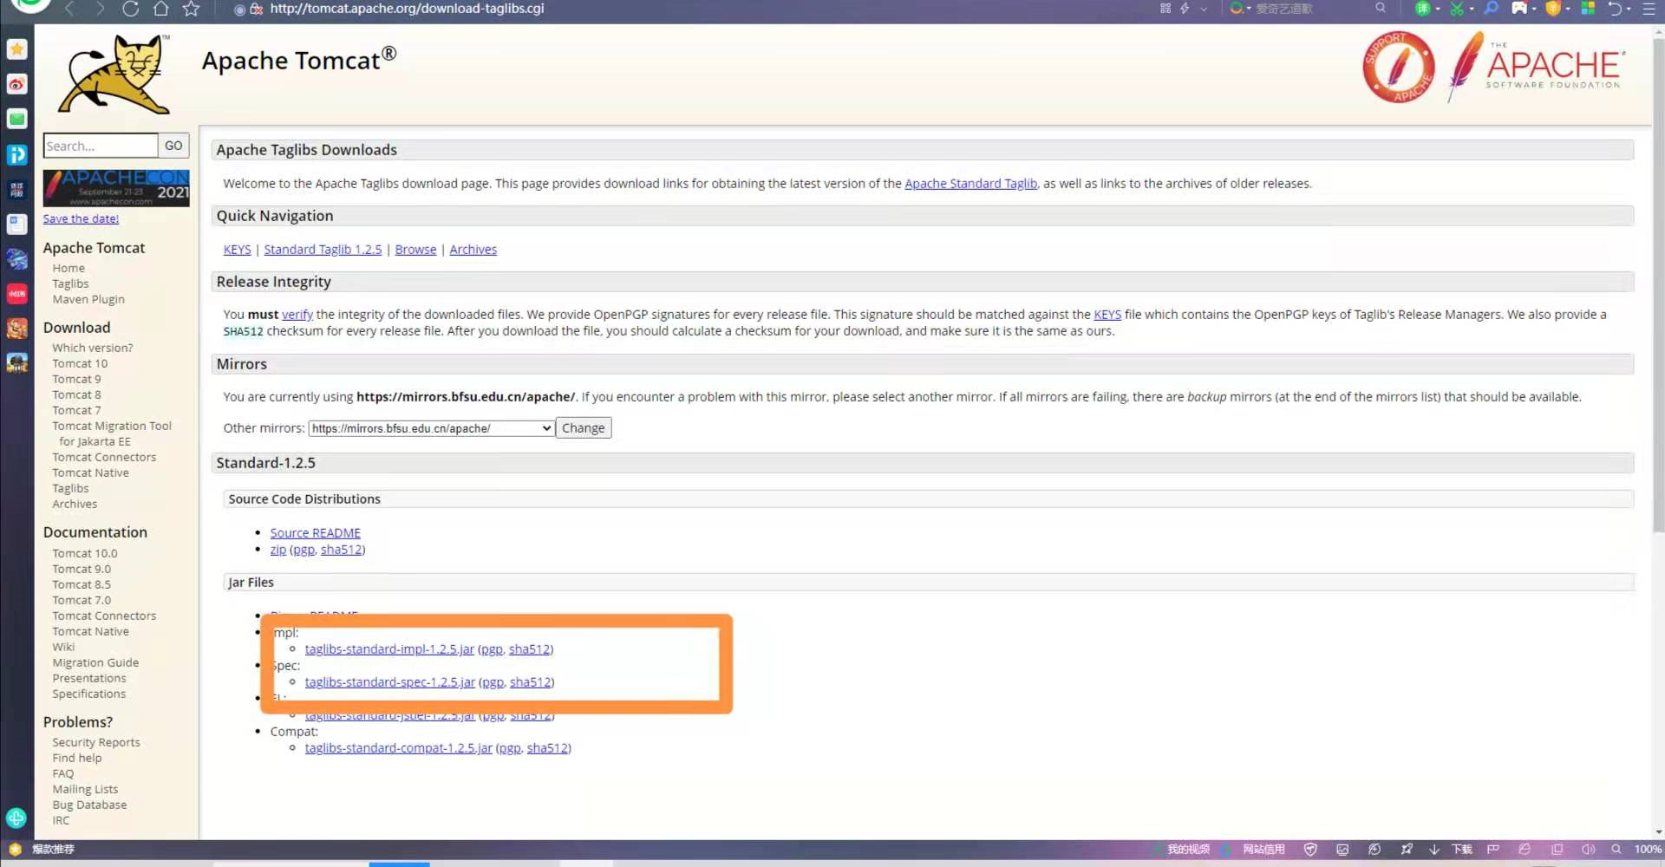
Task: Expand dropdown next to shield extension icon
Action: point(1568,9)
